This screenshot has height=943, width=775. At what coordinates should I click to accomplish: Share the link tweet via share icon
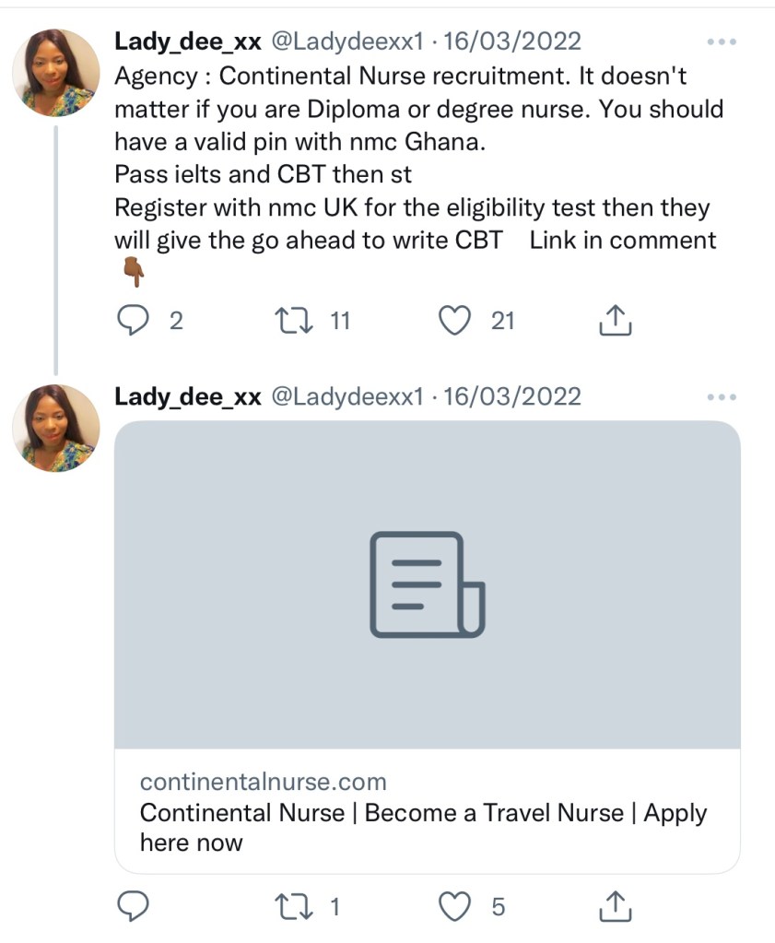(615, 907)
